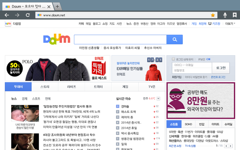Switch to the 스토리 tab
This screenshot has height=150, width=240.
click(45, 87)
